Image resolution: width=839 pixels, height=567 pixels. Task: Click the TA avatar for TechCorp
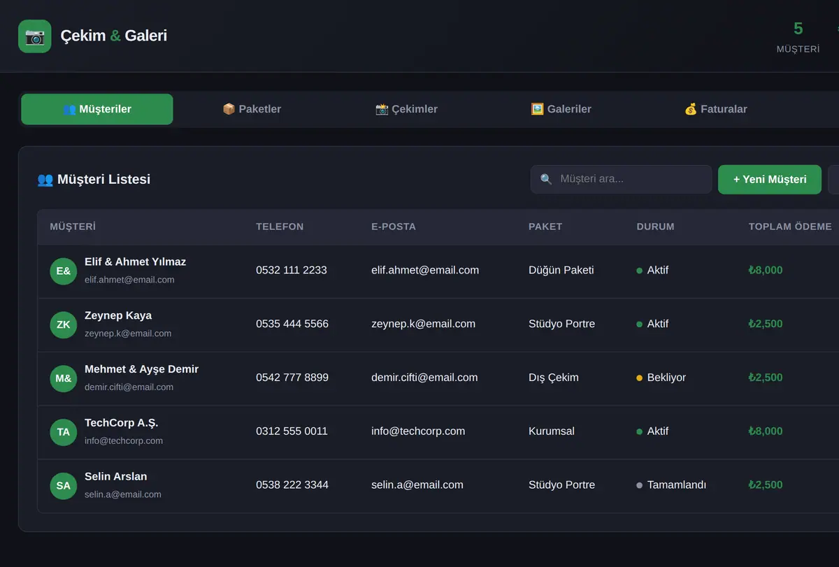pos(64,432)
